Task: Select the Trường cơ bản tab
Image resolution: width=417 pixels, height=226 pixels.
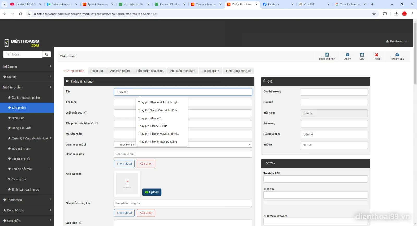Action: (74, 71)
